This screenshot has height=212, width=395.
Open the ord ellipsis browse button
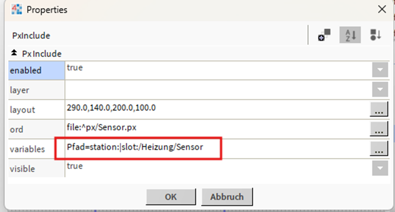click(378, 129)
